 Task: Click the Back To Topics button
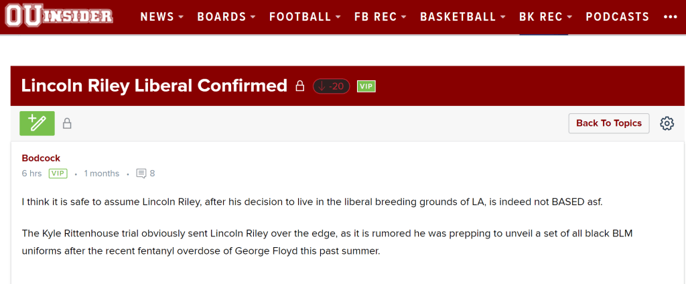click(608, 123)
